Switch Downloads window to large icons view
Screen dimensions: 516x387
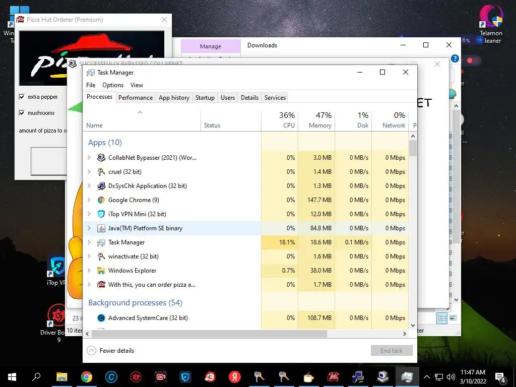[x=453, y=318]
